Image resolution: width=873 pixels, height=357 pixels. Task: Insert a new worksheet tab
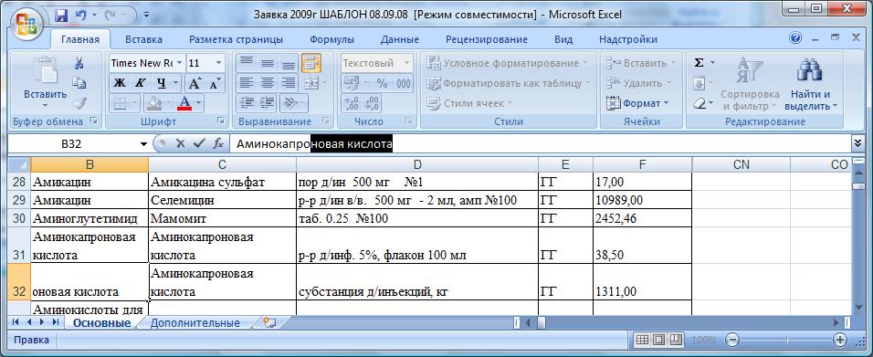[x=269, y=322]
